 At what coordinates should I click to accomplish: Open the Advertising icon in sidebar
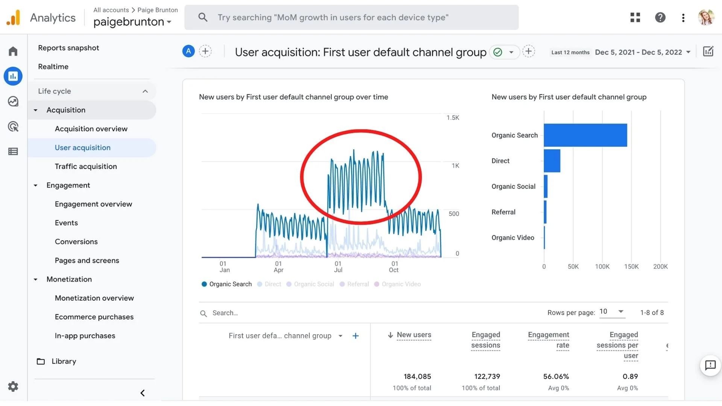coord(13,127)
